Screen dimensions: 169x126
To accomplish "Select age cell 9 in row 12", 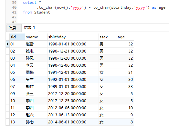I will [125, 115].
